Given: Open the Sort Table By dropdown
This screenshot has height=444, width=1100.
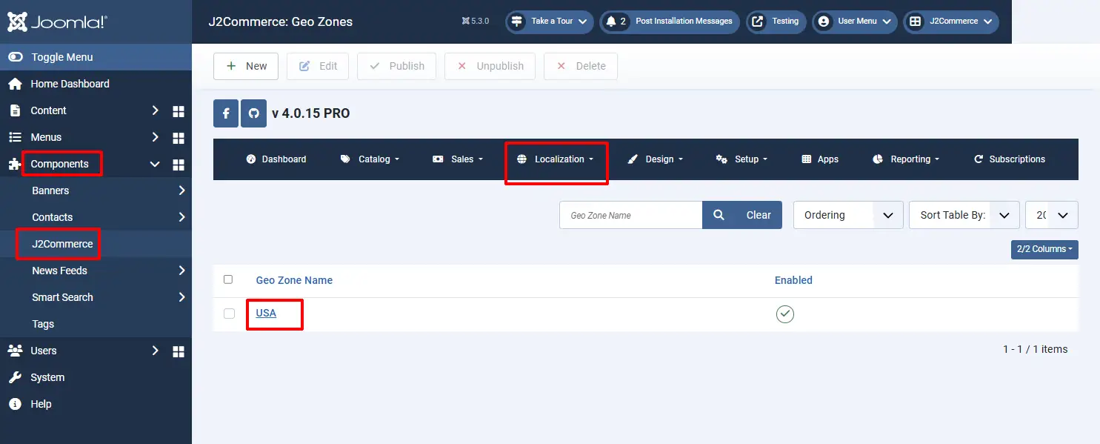Looking at the screenshot, I should [x=964, y=215].
